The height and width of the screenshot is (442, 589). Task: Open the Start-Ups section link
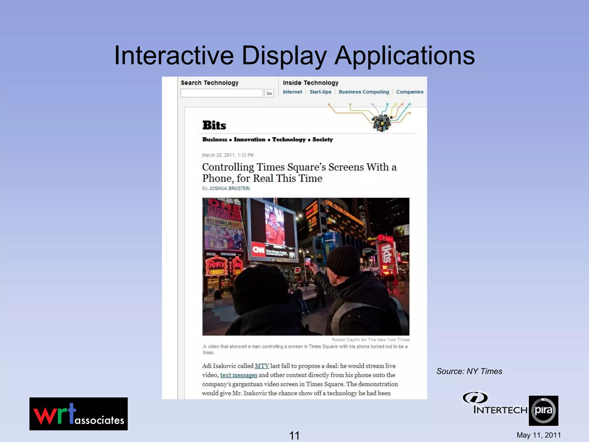pos(320,92)
